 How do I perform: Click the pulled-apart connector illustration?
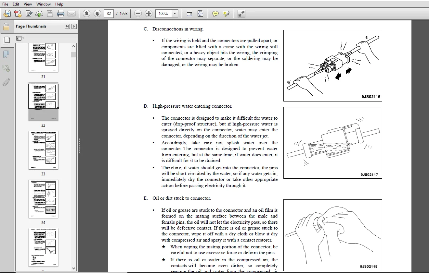click(333, 65)
